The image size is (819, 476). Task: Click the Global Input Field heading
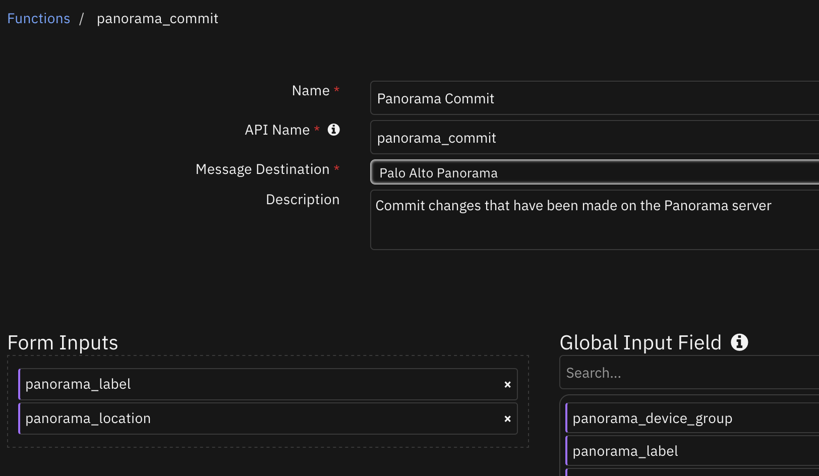(x=640, y=343)
